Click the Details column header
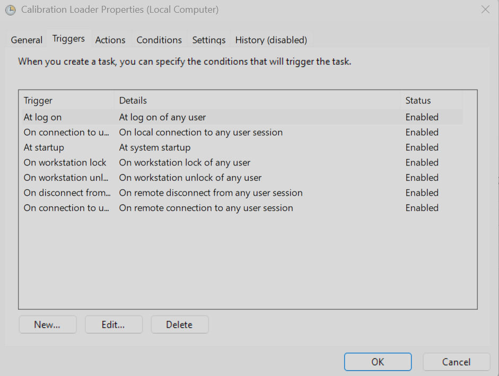499x376 pixels. [257, 100]
